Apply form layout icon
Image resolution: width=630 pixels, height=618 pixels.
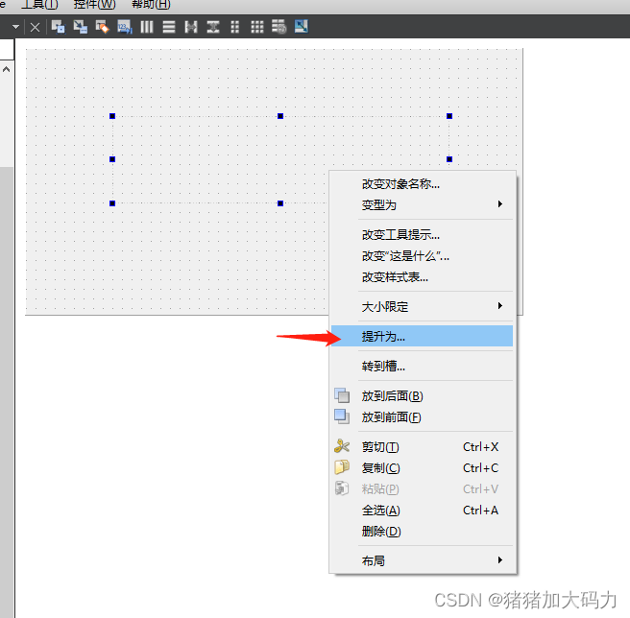[235, 27]
